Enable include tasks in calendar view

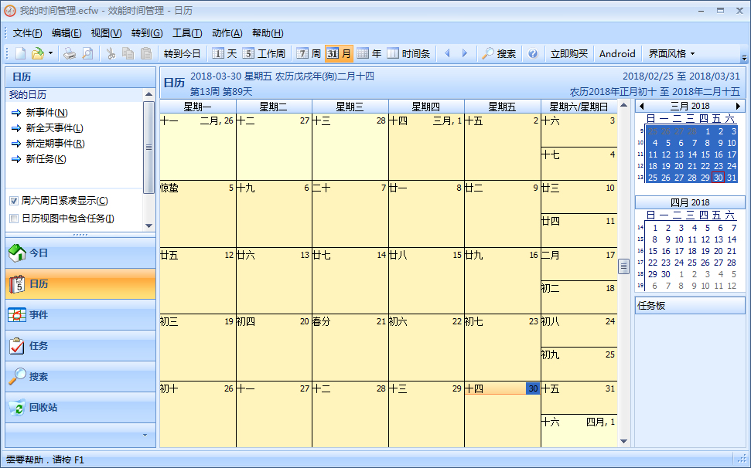(x=14, y=219)
